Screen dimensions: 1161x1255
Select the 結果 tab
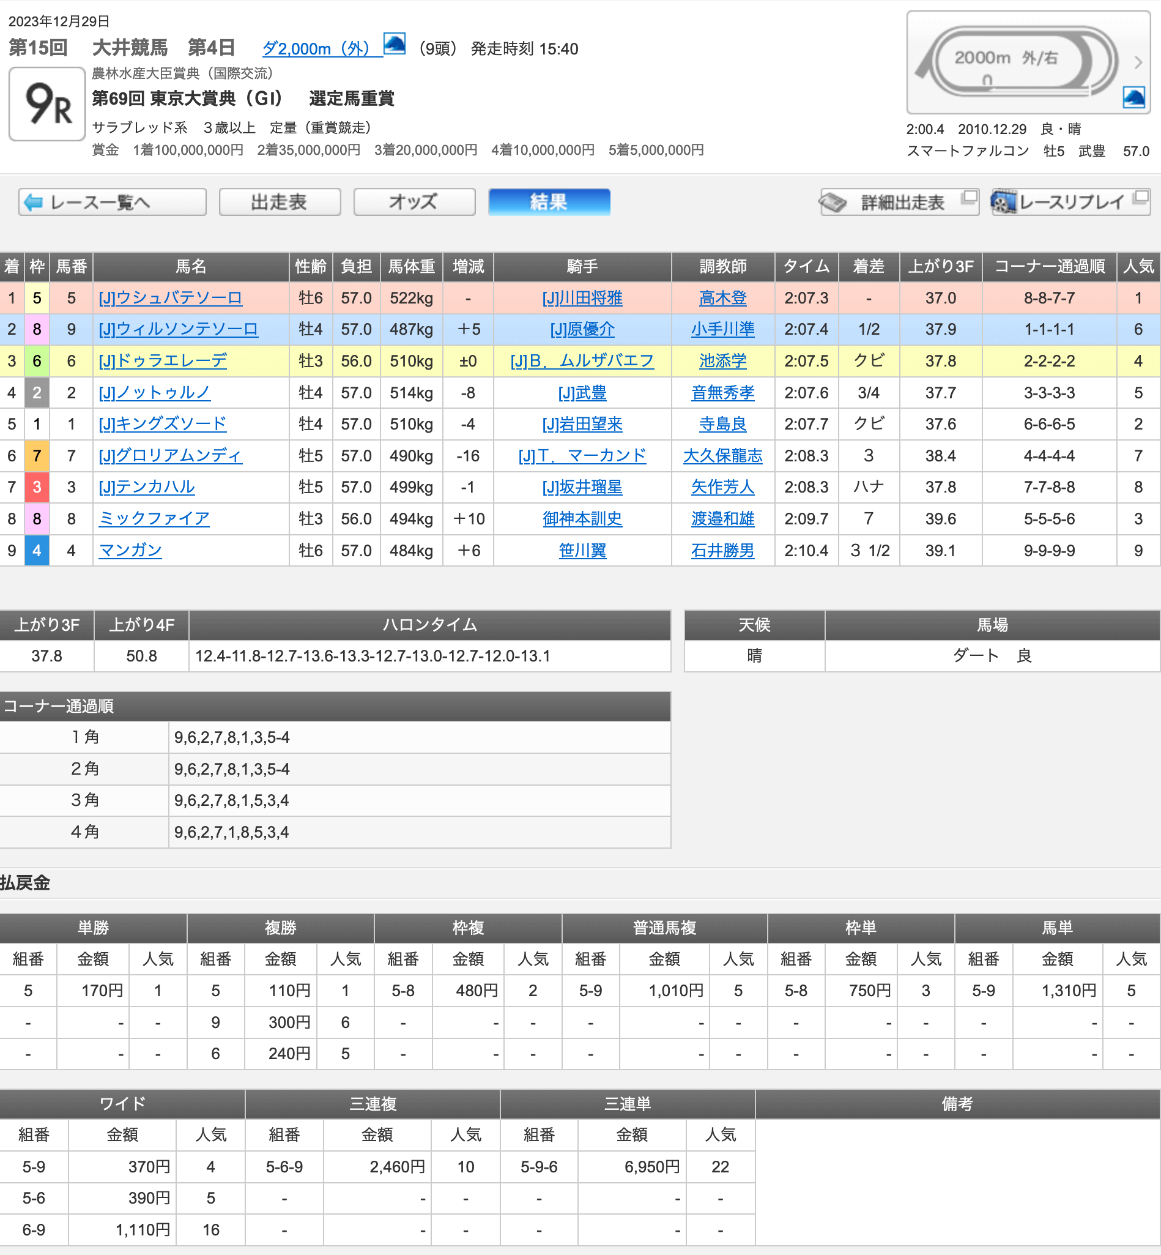549,203
